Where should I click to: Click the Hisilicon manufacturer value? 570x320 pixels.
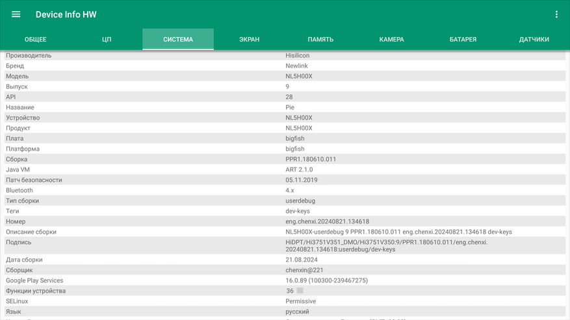(298, 56)
